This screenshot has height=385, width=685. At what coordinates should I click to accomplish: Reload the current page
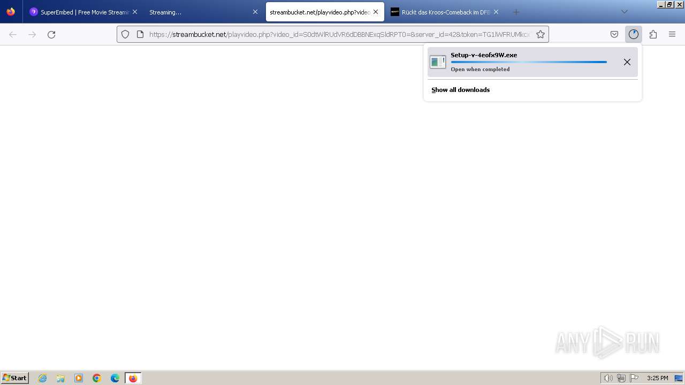[x=51, y=34]
